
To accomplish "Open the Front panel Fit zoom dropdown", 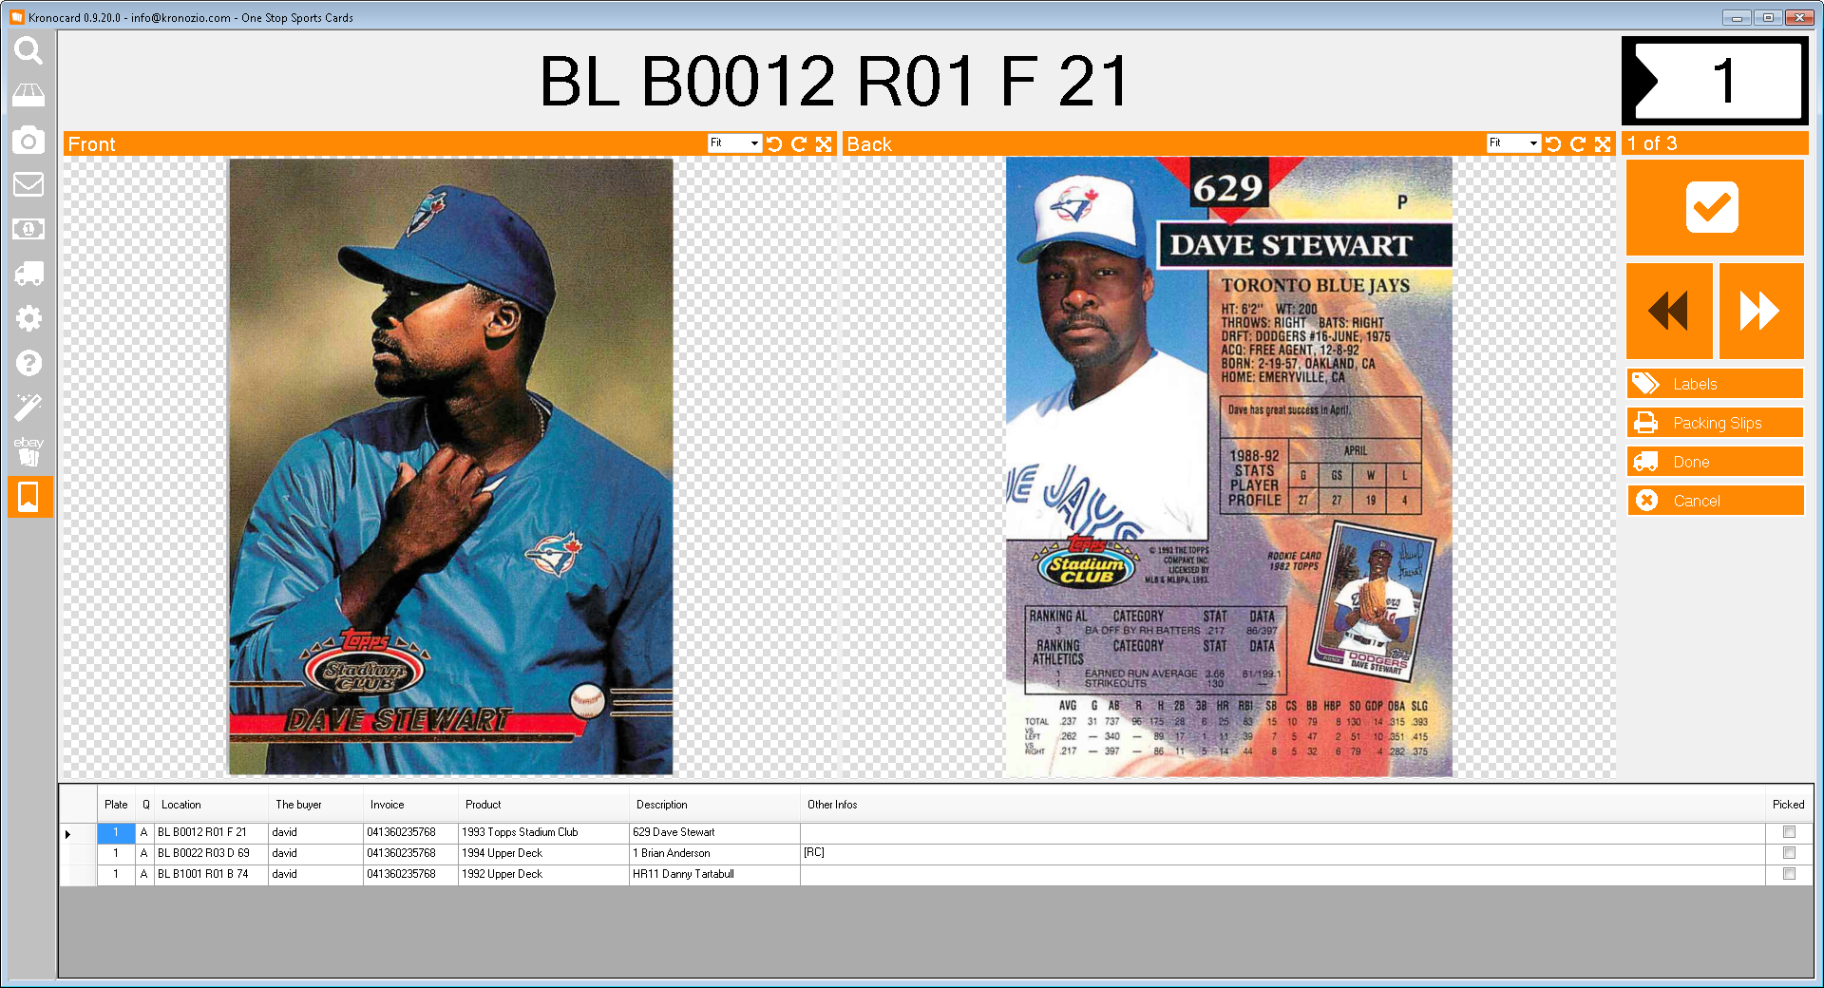I will [x=734, y=143].
